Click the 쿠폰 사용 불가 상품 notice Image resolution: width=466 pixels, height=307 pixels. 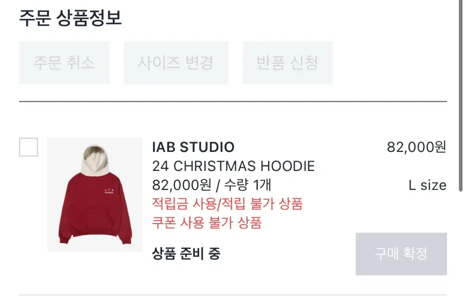[207, 223]
